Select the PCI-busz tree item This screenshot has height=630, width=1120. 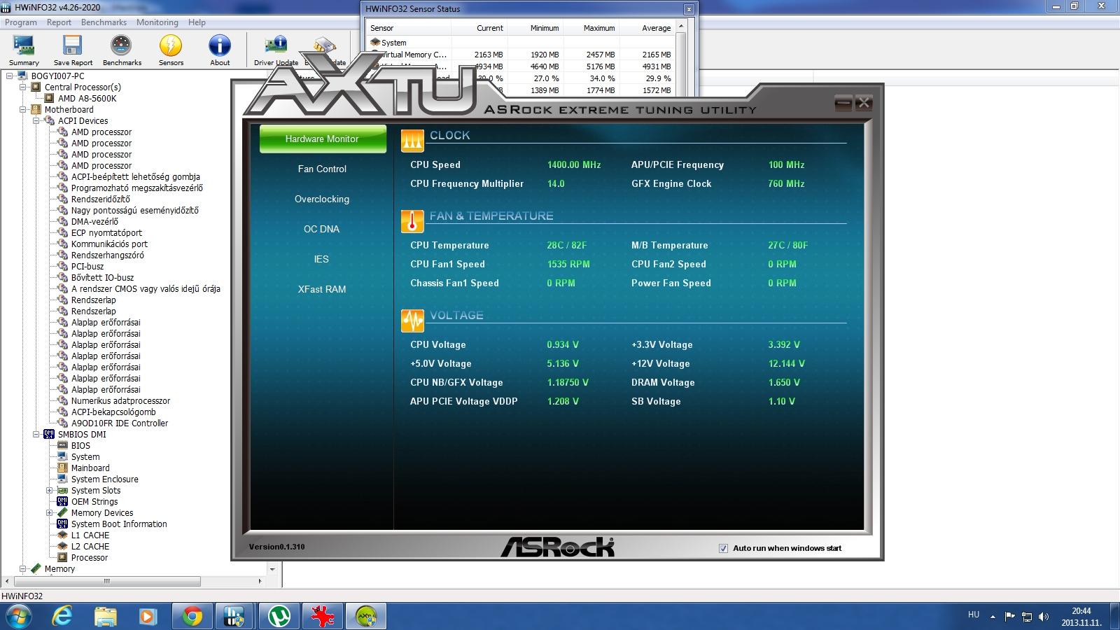[87, 266]
